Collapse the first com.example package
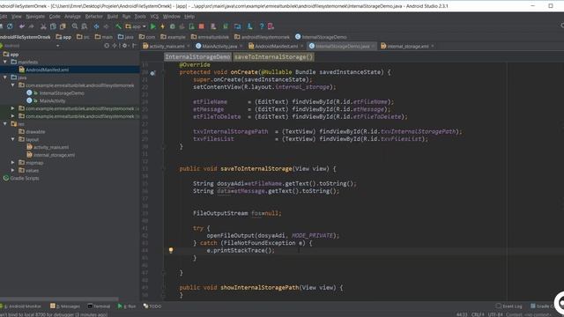Screen dimensions: 564x317 13,85
